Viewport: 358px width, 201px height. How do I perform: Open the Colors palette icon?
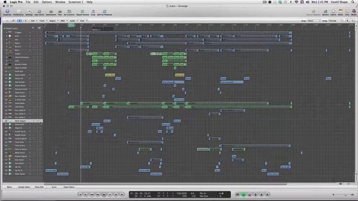point(333,12)
